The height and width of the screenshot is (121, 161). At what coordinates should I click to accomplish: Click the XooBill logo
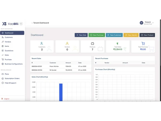click(x=10, y=24)
